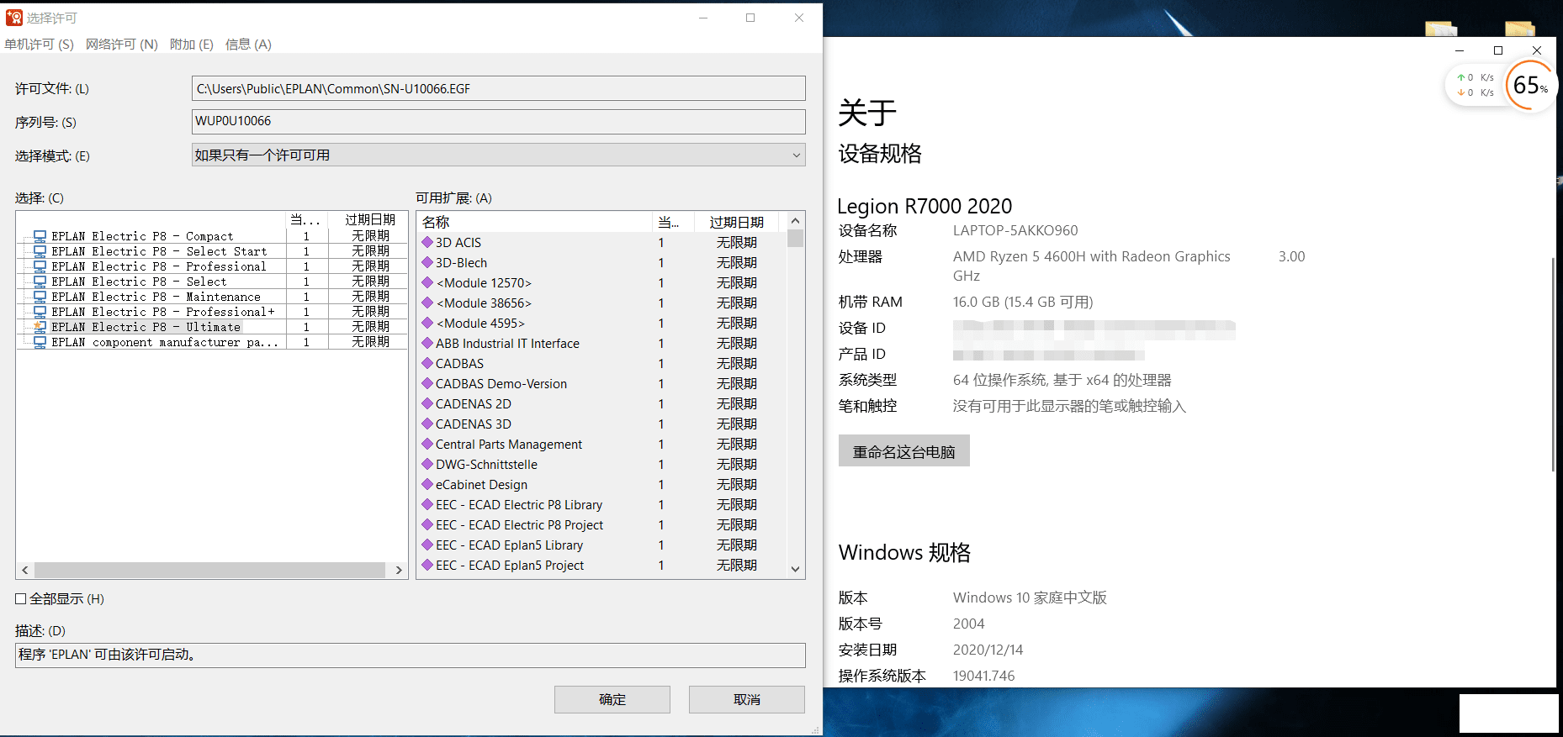The image size is (1563, 737).
Task: Click the license list's left scroll arrow
Action: (25, 570)
